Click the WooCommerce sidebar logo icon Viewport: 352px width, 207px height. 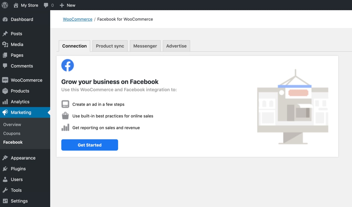tap(6, 80)
